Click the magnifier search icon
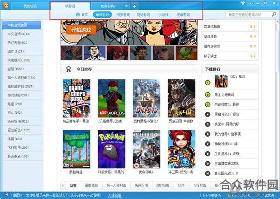Screen dimensions: 280x199 pyautogui.click(x=274, y=14)
